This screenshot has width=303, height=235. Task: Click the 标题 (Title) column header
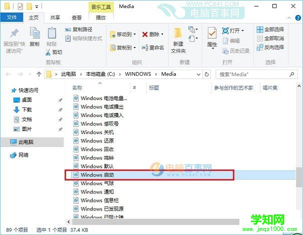[x=154, y=88]
